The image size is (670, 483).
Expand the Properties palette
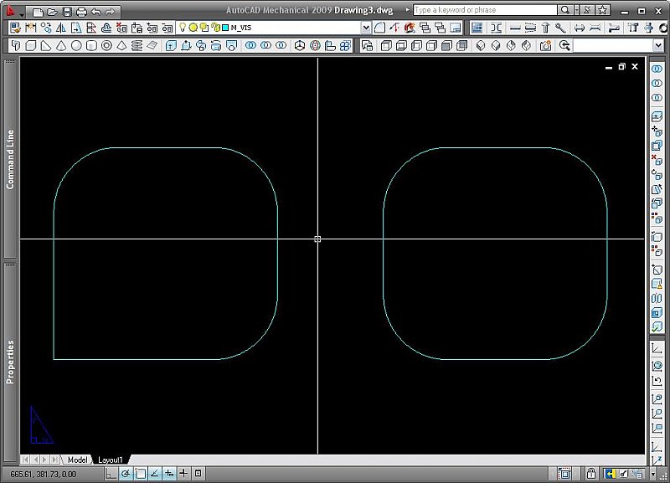(x=10, y=362)
